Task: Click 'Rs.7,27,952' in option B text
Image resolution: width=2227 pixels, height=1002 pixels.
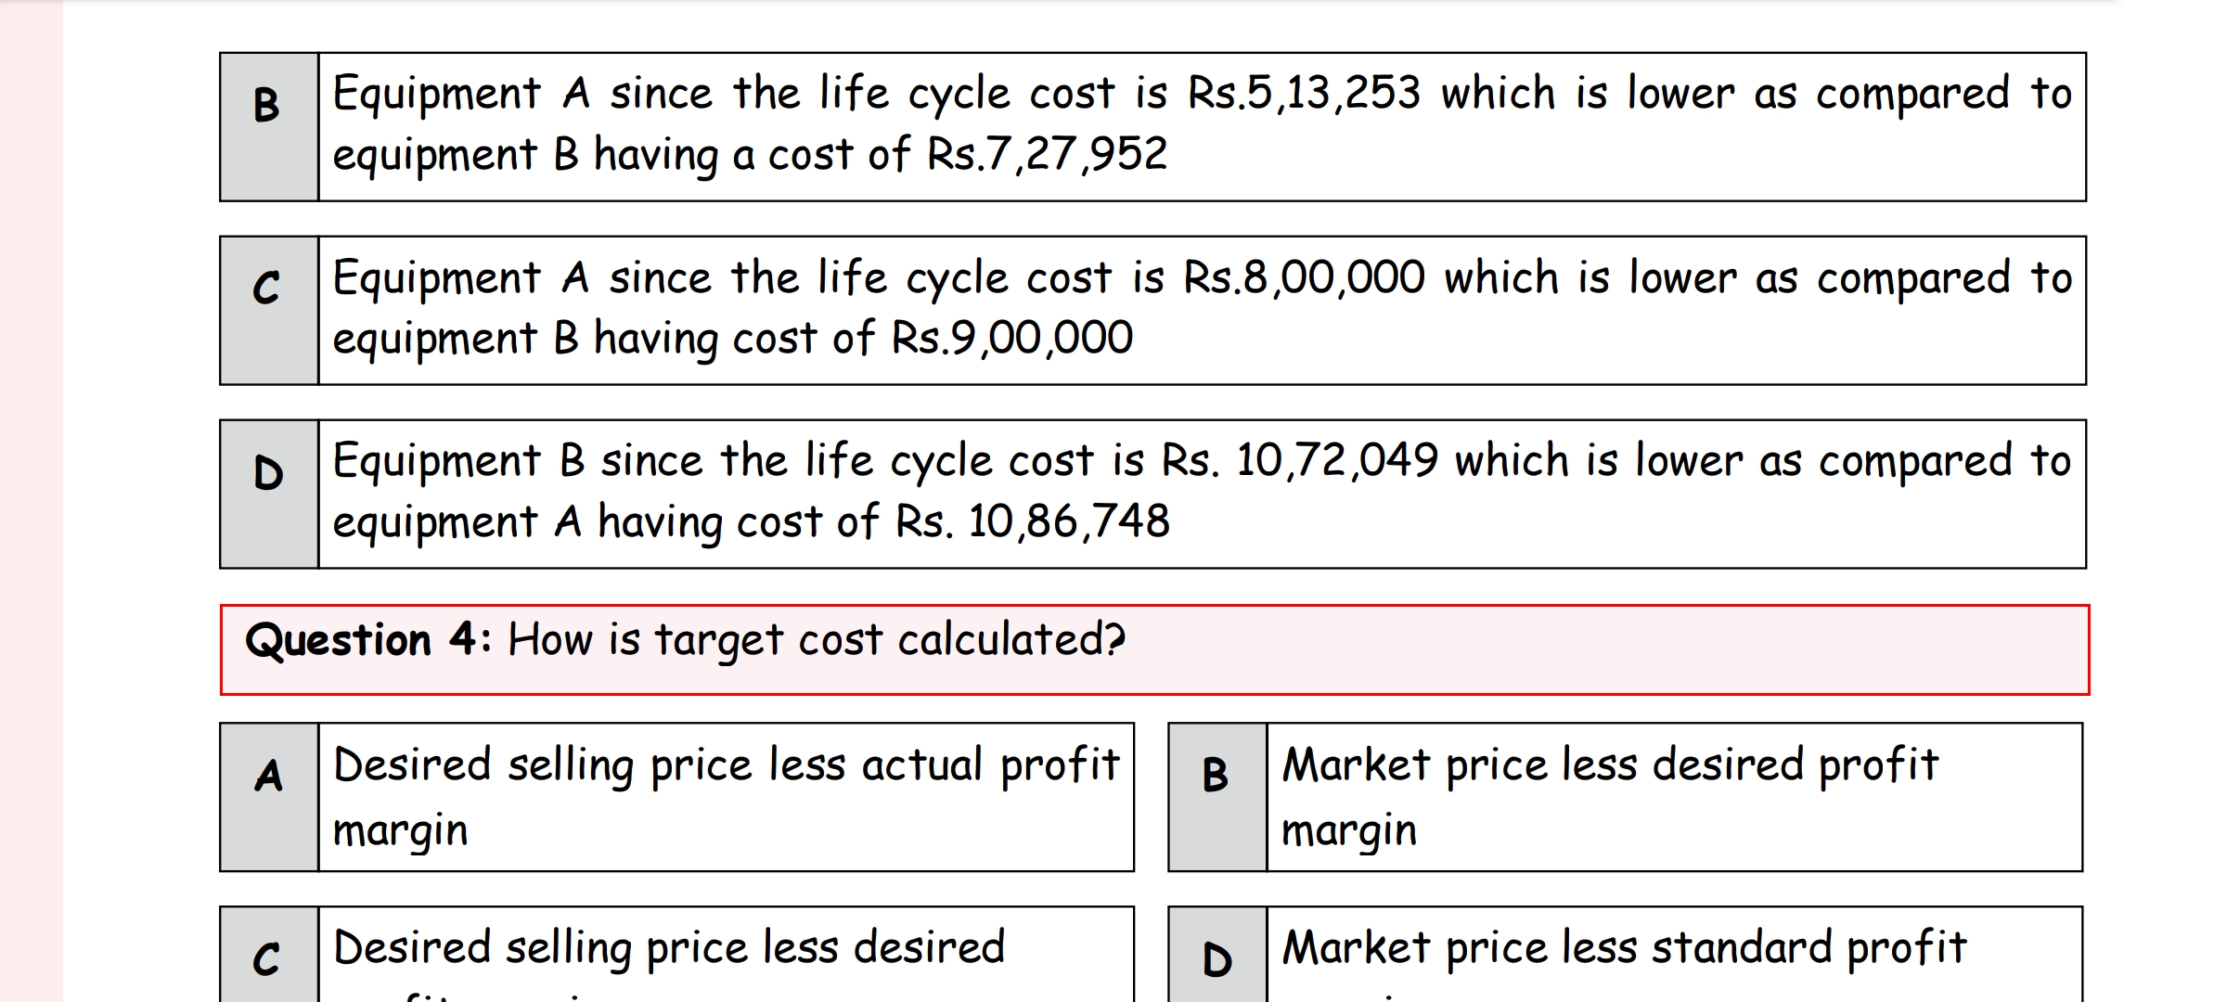Action: click(1047, 154)
